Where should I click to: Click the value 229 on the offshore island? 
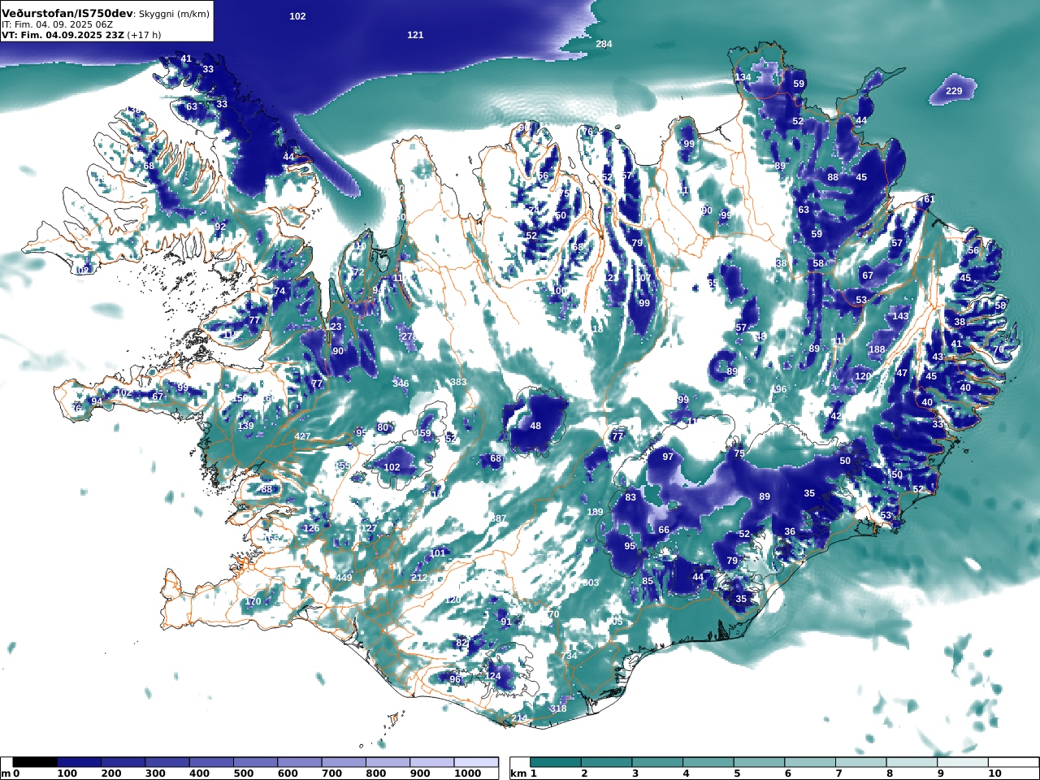[x=954, y=91]
